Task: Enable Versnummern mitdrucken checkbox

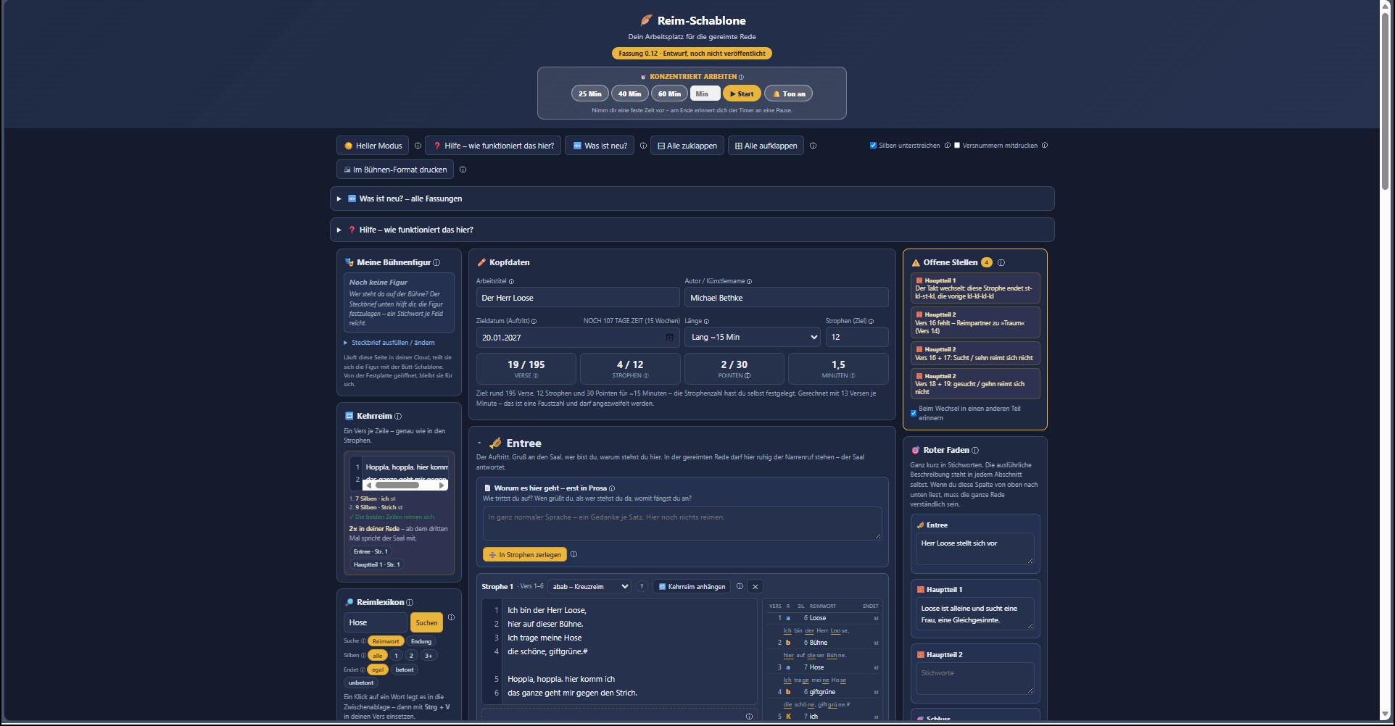Action: [957, 146]
